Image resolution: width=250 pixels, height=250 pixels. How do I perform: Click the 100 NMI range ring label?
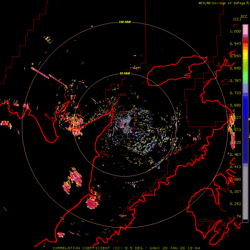pos(125,22)
